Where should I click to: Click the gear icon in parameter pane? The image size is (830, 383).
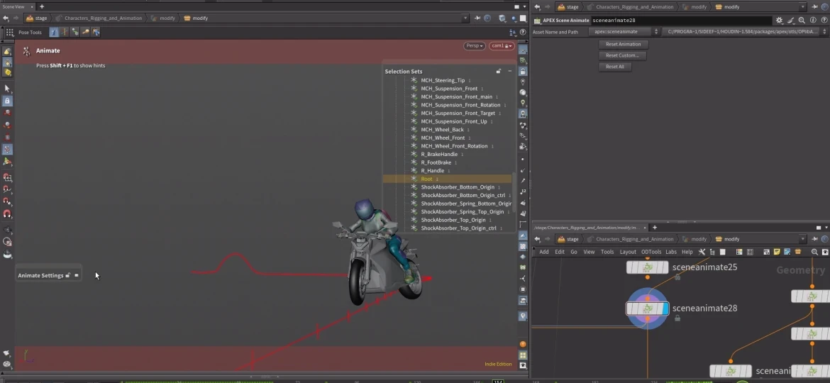[779, 20]
